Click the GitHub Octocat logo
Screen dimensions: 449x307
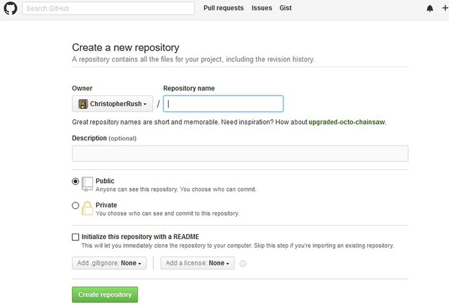pyautogui.click(x=11, y=8)
